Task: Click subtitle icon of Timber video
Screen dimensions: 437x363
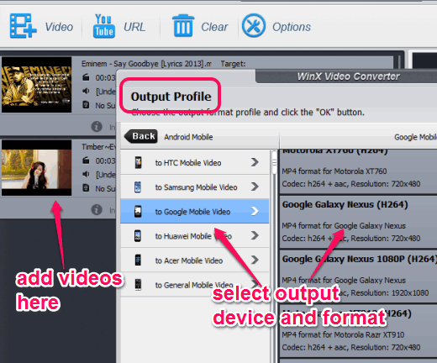Action: pos(86,188)
